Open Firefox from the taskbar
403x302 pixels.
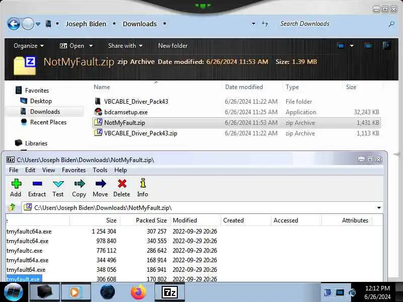tap(138, 292)
